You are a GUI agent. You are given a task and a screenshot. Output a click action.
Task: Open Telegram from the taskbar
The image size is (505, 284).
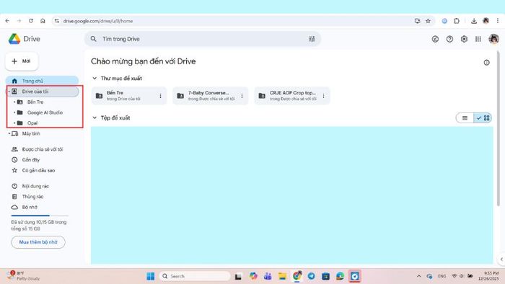tap(311, 276)
